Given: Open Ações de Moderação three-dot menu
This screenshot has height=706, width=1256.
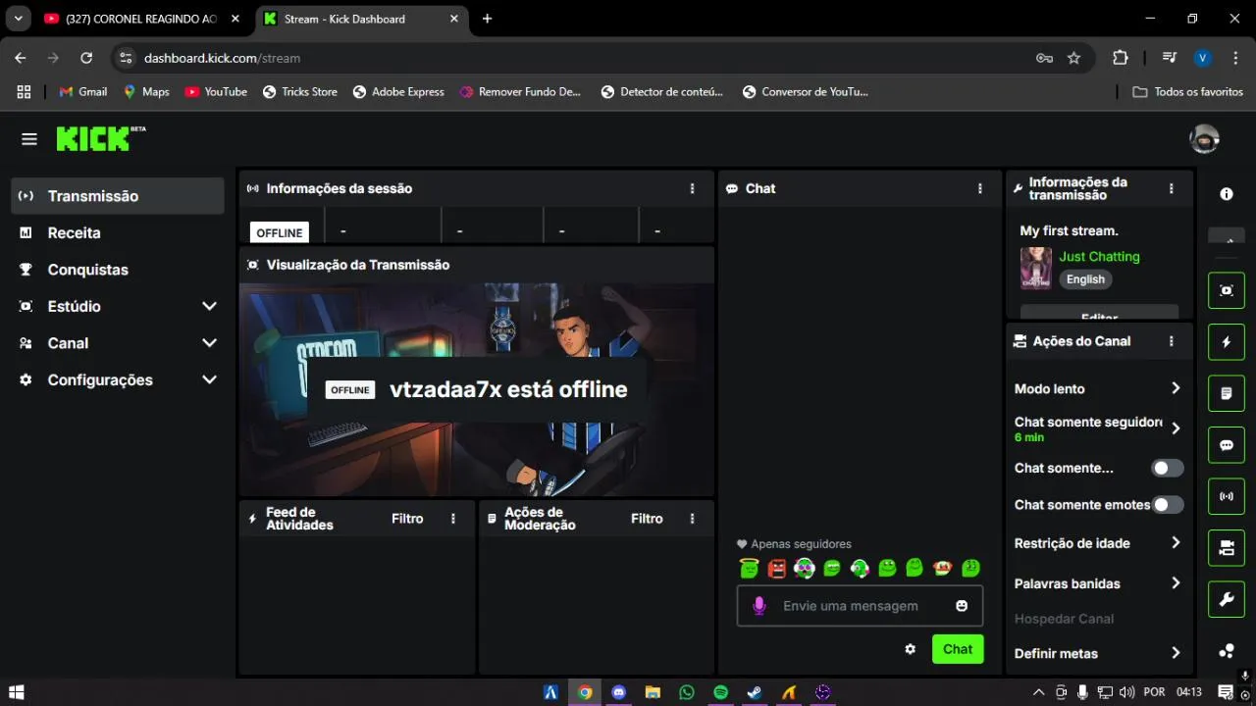Looking at the screenshot, I should pyautogui.click(x=692, y=519).
